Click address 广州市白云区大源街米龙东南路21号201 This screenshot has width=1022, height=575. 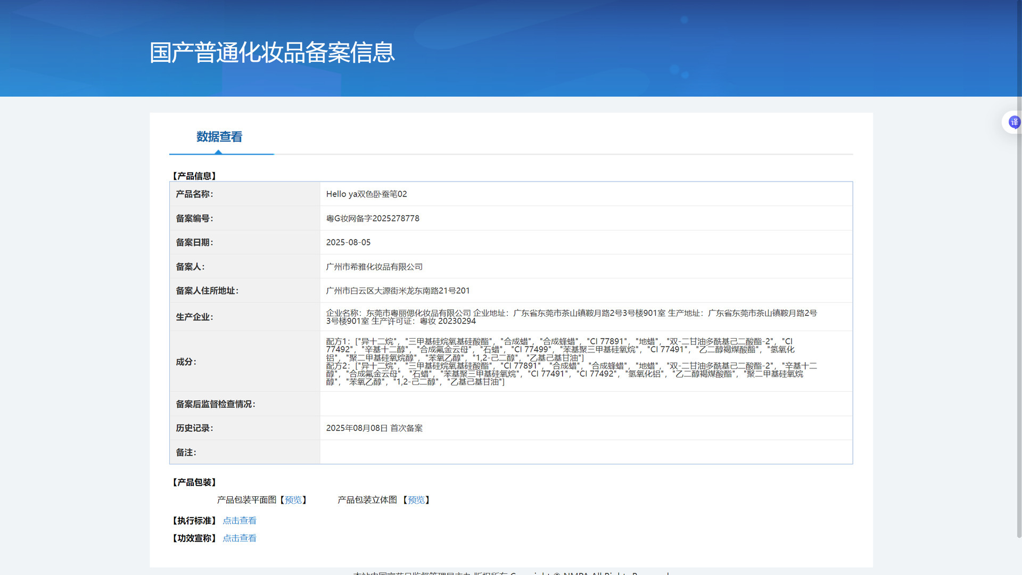tap(398, 291)
